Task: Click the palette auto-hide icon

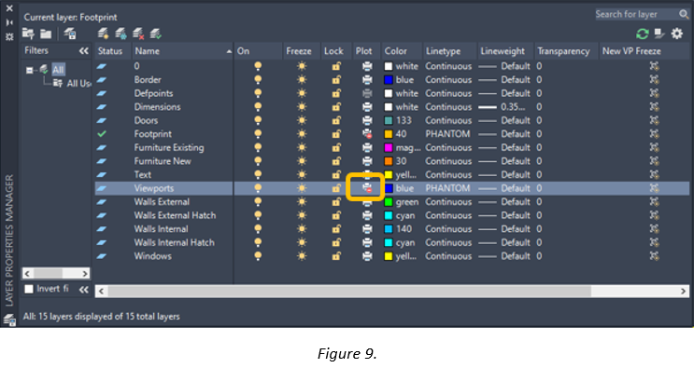Action: [9, 22]
